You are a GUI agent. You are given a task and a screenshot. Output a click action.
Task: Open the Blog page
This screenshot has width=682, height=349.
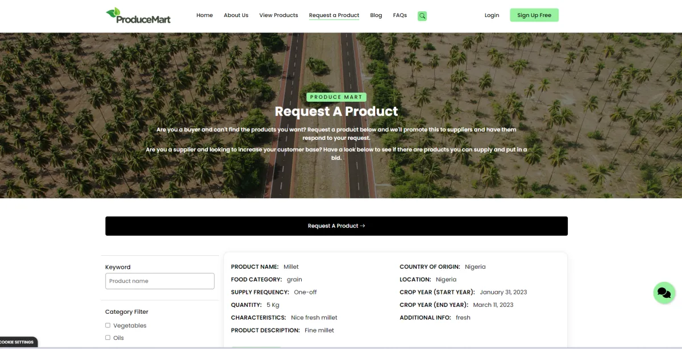pos(376,15)
